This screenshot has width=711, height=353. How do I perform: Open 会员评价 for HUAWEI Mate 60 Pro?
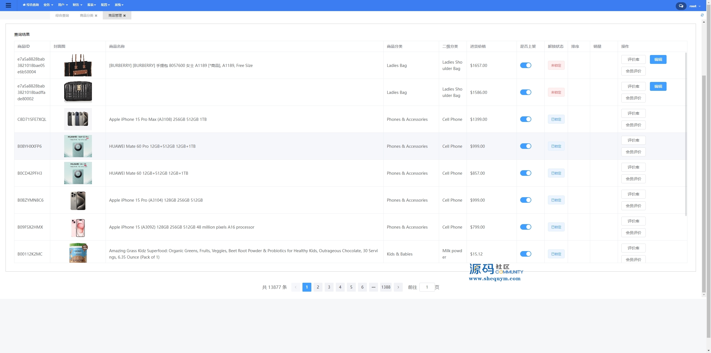[633, 152]
